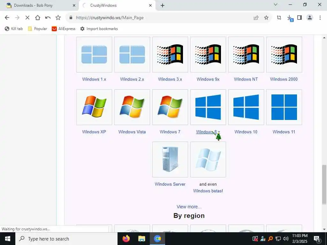Close the CrustyWindows tab
Image resolution: width=327 pixels, height=245 pixels.
[150, 5]
